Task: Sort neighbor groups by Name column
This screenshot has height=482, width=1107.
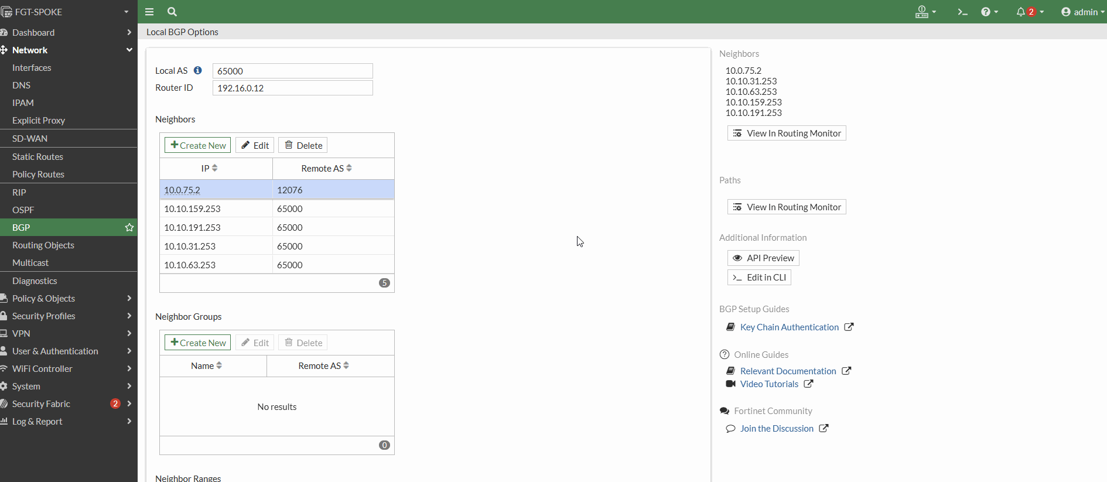Action: point(207,365)
